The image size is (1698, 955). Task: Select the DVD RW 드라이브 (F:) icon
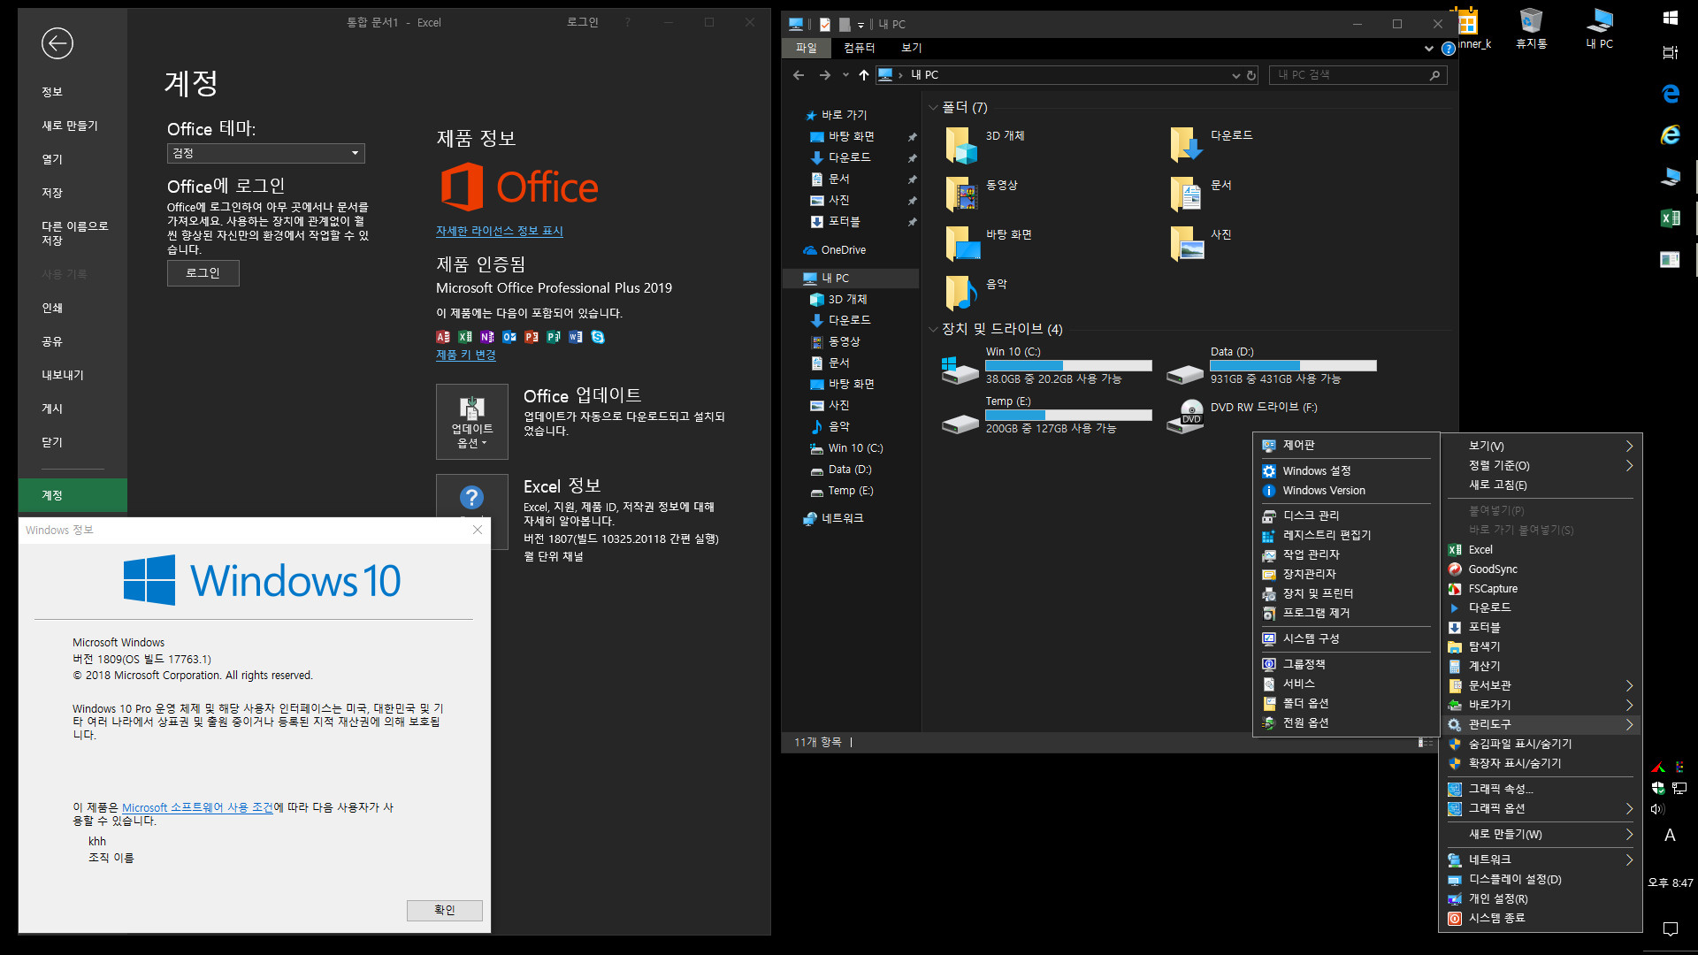pyautogui.click(x=1186, y=416)
